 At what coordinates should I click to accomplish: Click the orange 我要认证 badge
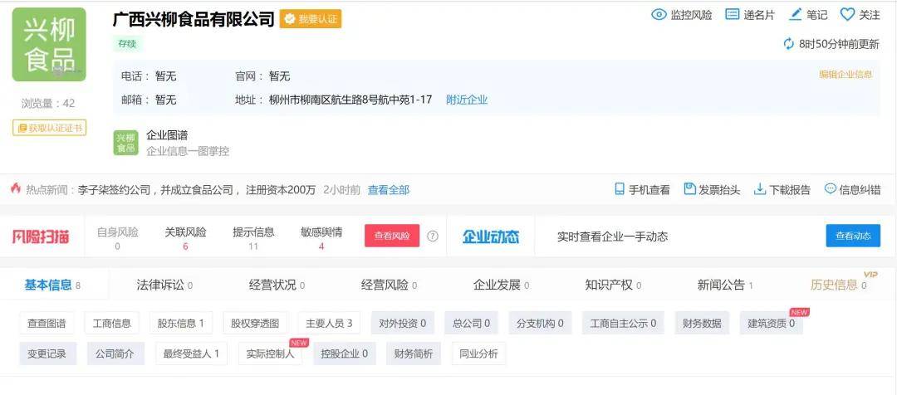(x=311, y=19)
